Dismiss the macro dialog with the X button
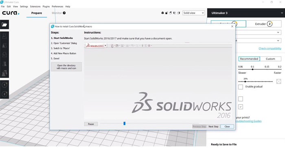The image size is (285, 148). pos(232,26)
